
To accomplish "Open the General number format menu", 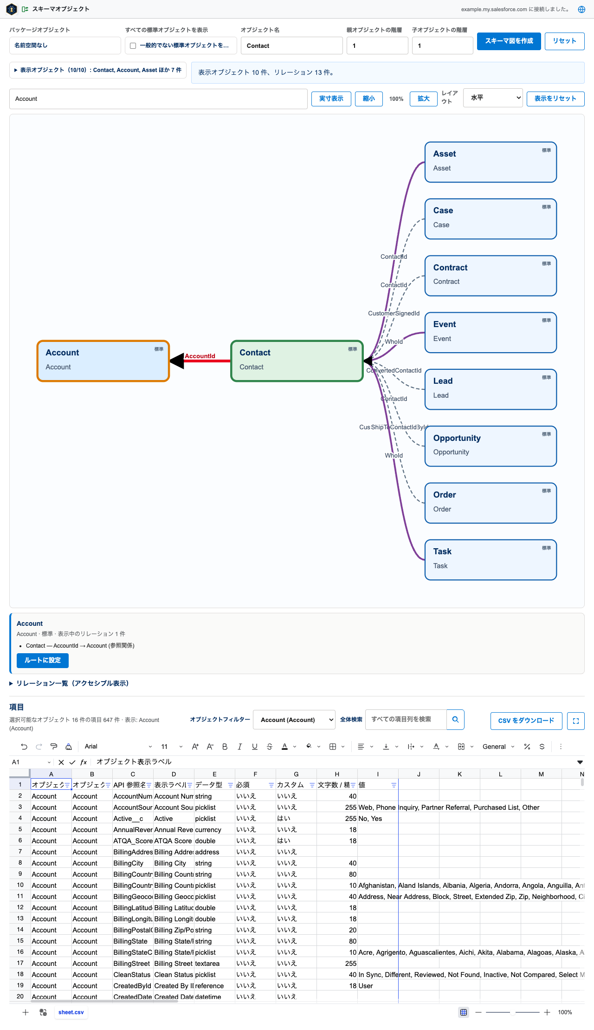I will click(x=498, y=747).
